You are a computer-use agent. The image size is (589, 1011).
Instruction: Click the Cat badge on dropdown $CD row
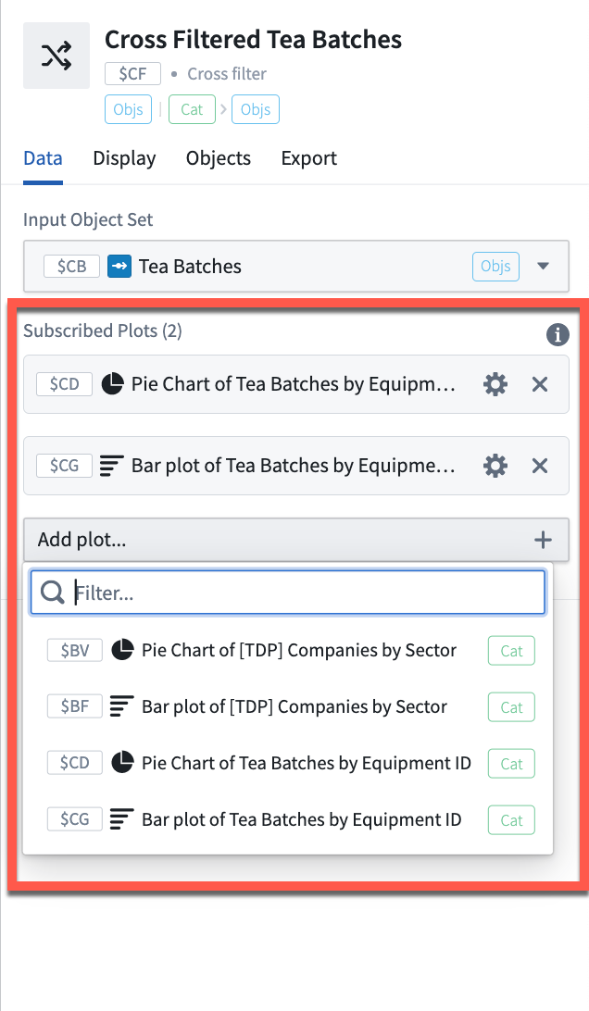pos(511,764)
